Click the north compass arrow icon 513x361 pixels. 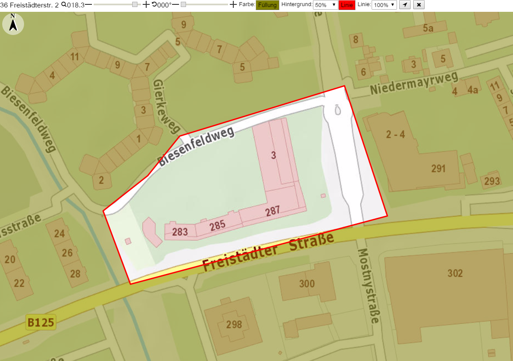(x=13, y=24)
